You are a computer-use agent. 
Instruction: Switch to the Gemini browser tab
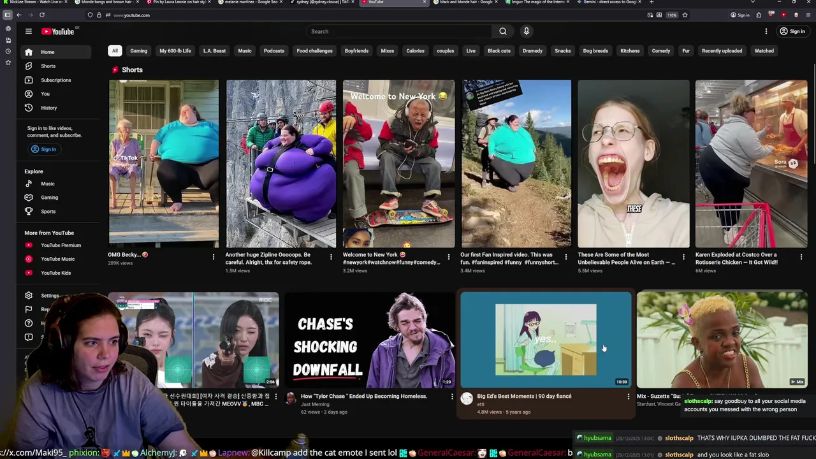[x=609, y=3]
